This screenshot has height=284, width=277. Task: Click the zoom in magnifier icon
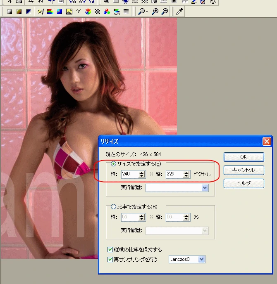click(x=155, y=12)
